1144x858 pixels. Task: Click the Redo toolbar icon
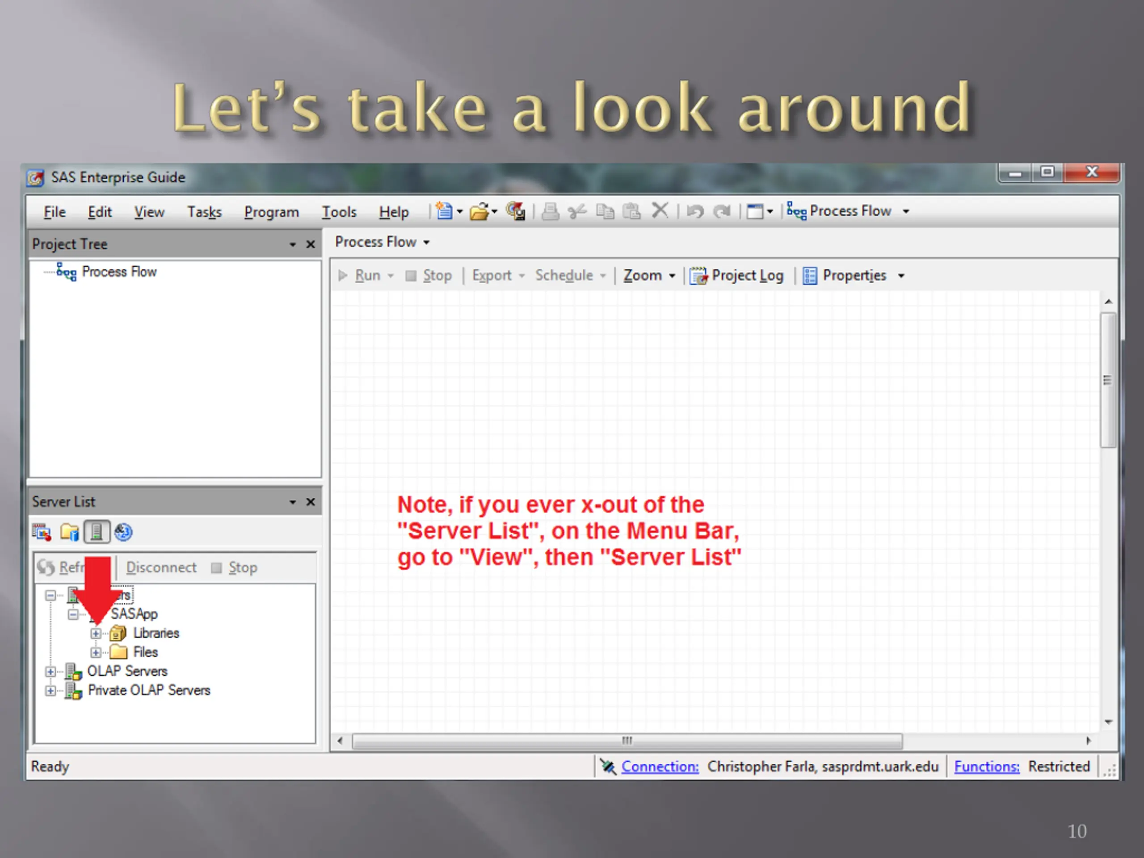pos(721,211)
